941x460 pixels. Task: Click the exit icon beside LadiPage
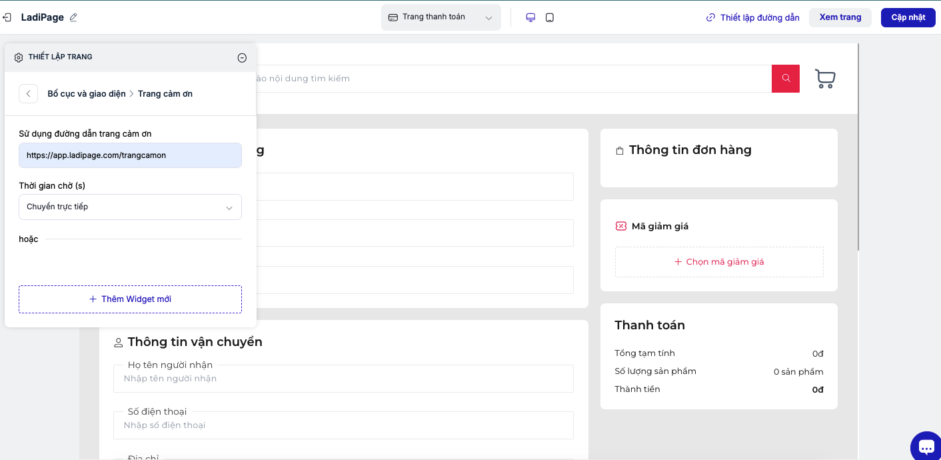(7, 17)
